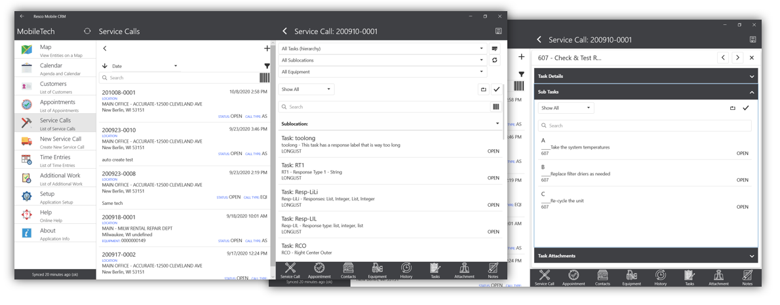Open the Map sidebar item
780x305 pixels.
[55, 50]
